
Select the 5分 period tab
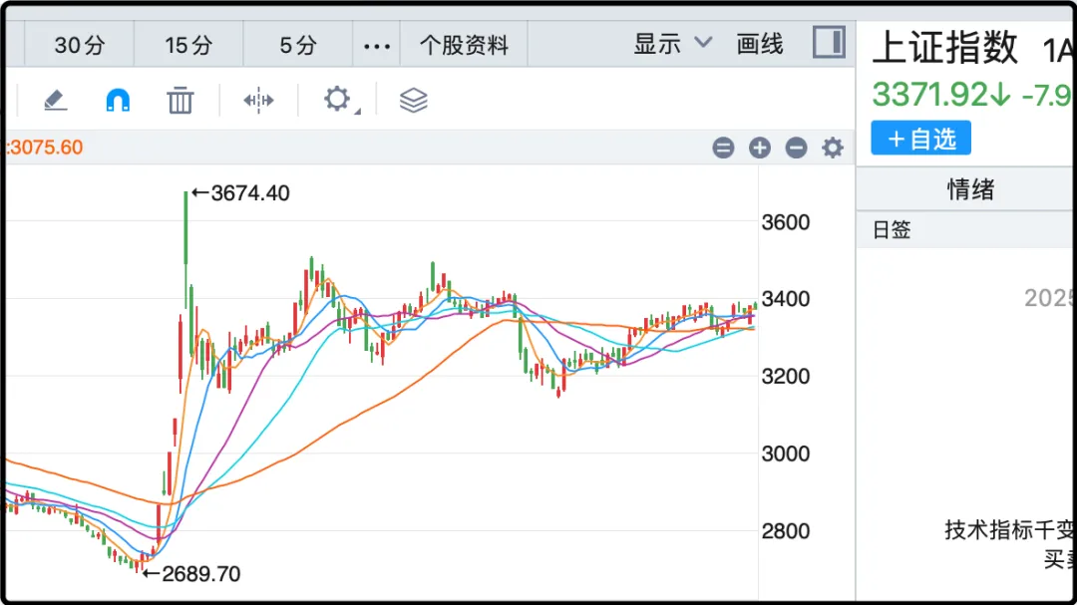point(298,45)
